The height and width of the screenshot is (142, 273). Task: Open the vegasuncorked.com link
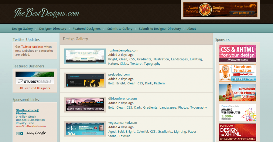123,123
